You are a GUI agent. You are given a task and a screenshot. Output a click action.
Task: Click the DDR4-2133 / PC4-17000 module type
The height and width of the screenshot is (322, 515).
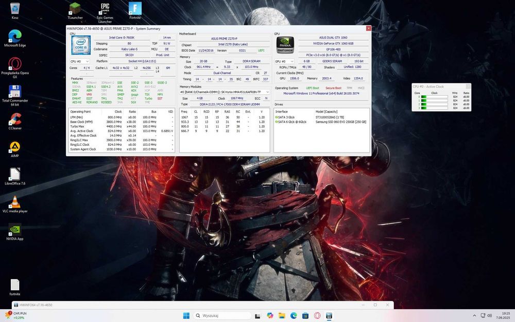(230, 104)
